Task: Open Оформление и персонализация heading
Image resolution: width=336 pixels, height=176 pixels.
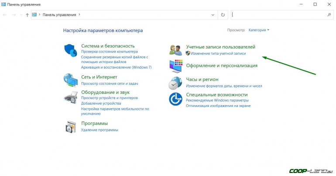Action: pos(222,66)
